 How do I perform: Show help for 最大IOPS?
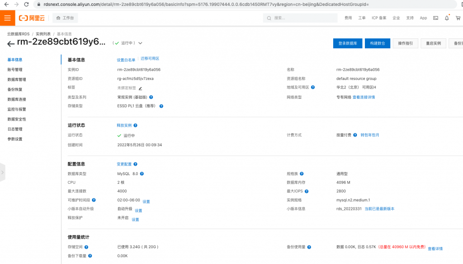(x=307, y=191)
